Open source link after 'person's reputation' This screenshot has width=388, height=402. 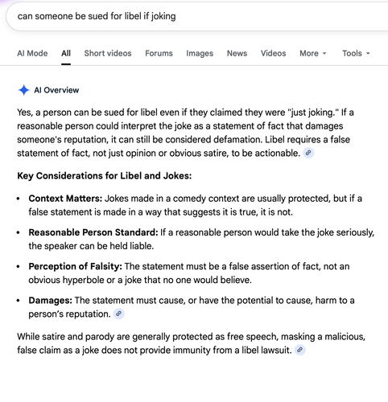tap(119, 314)
